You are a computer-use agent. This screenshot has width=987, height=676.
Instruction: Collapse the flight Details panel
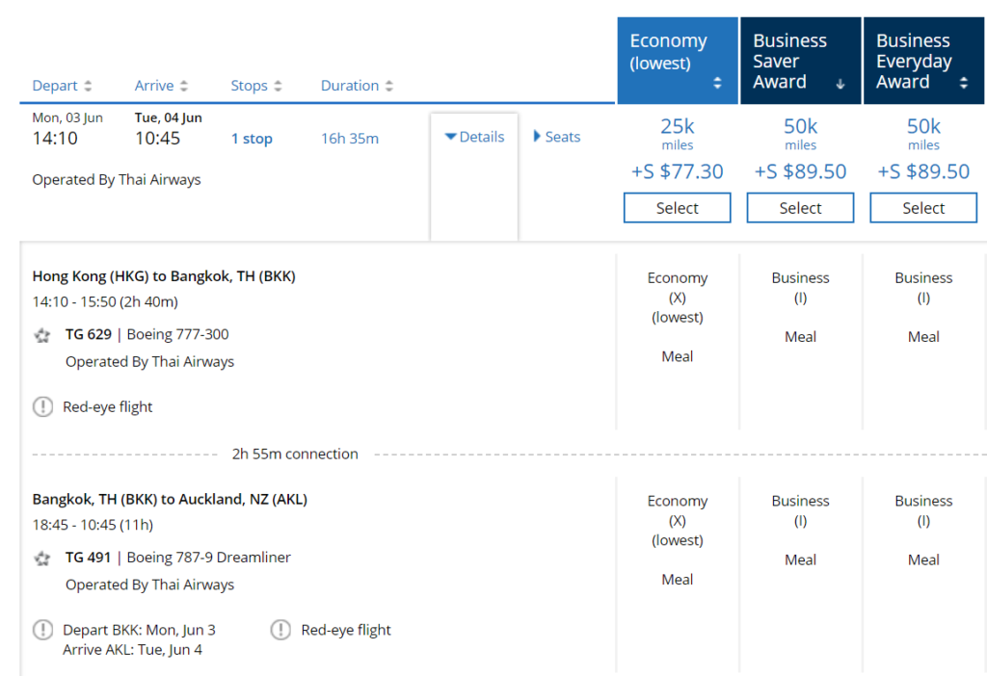click(x=474, y=137)
